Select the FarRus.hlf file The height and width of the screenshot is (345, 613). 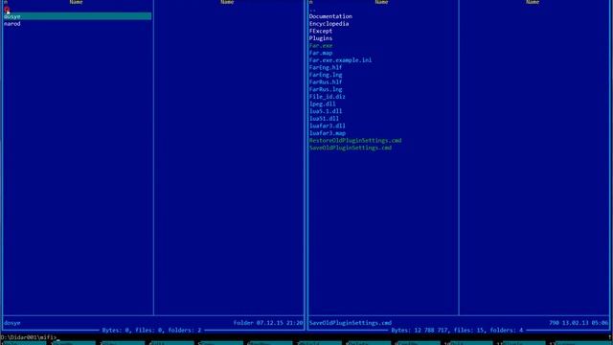pos(326,82)
